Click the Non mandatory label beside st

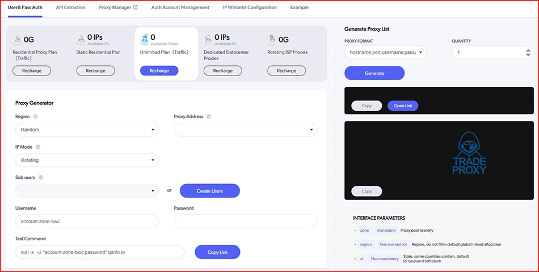384,258
